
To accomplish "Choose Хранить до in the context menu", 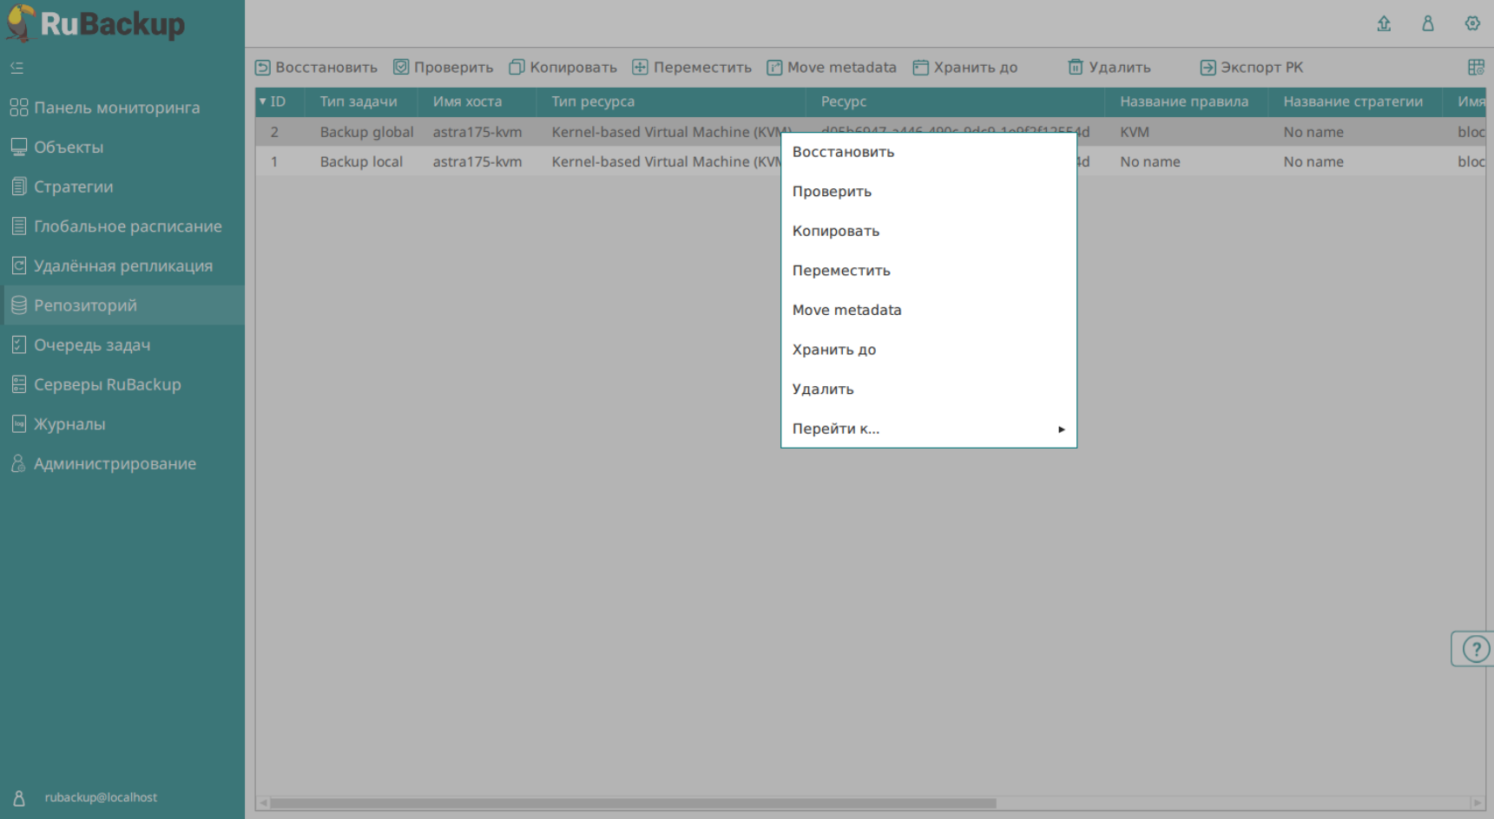I will 833,350.
